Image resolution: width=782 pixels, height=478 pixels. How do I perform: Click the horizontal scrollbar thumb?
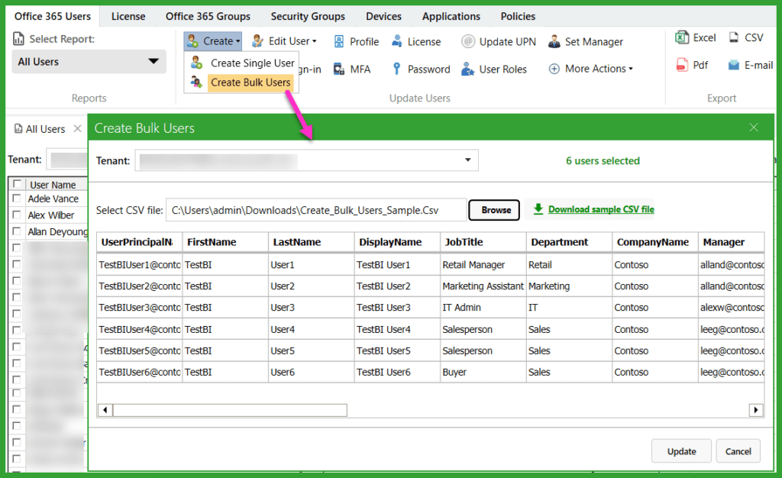pyautogui.click(x=230, y=410)
